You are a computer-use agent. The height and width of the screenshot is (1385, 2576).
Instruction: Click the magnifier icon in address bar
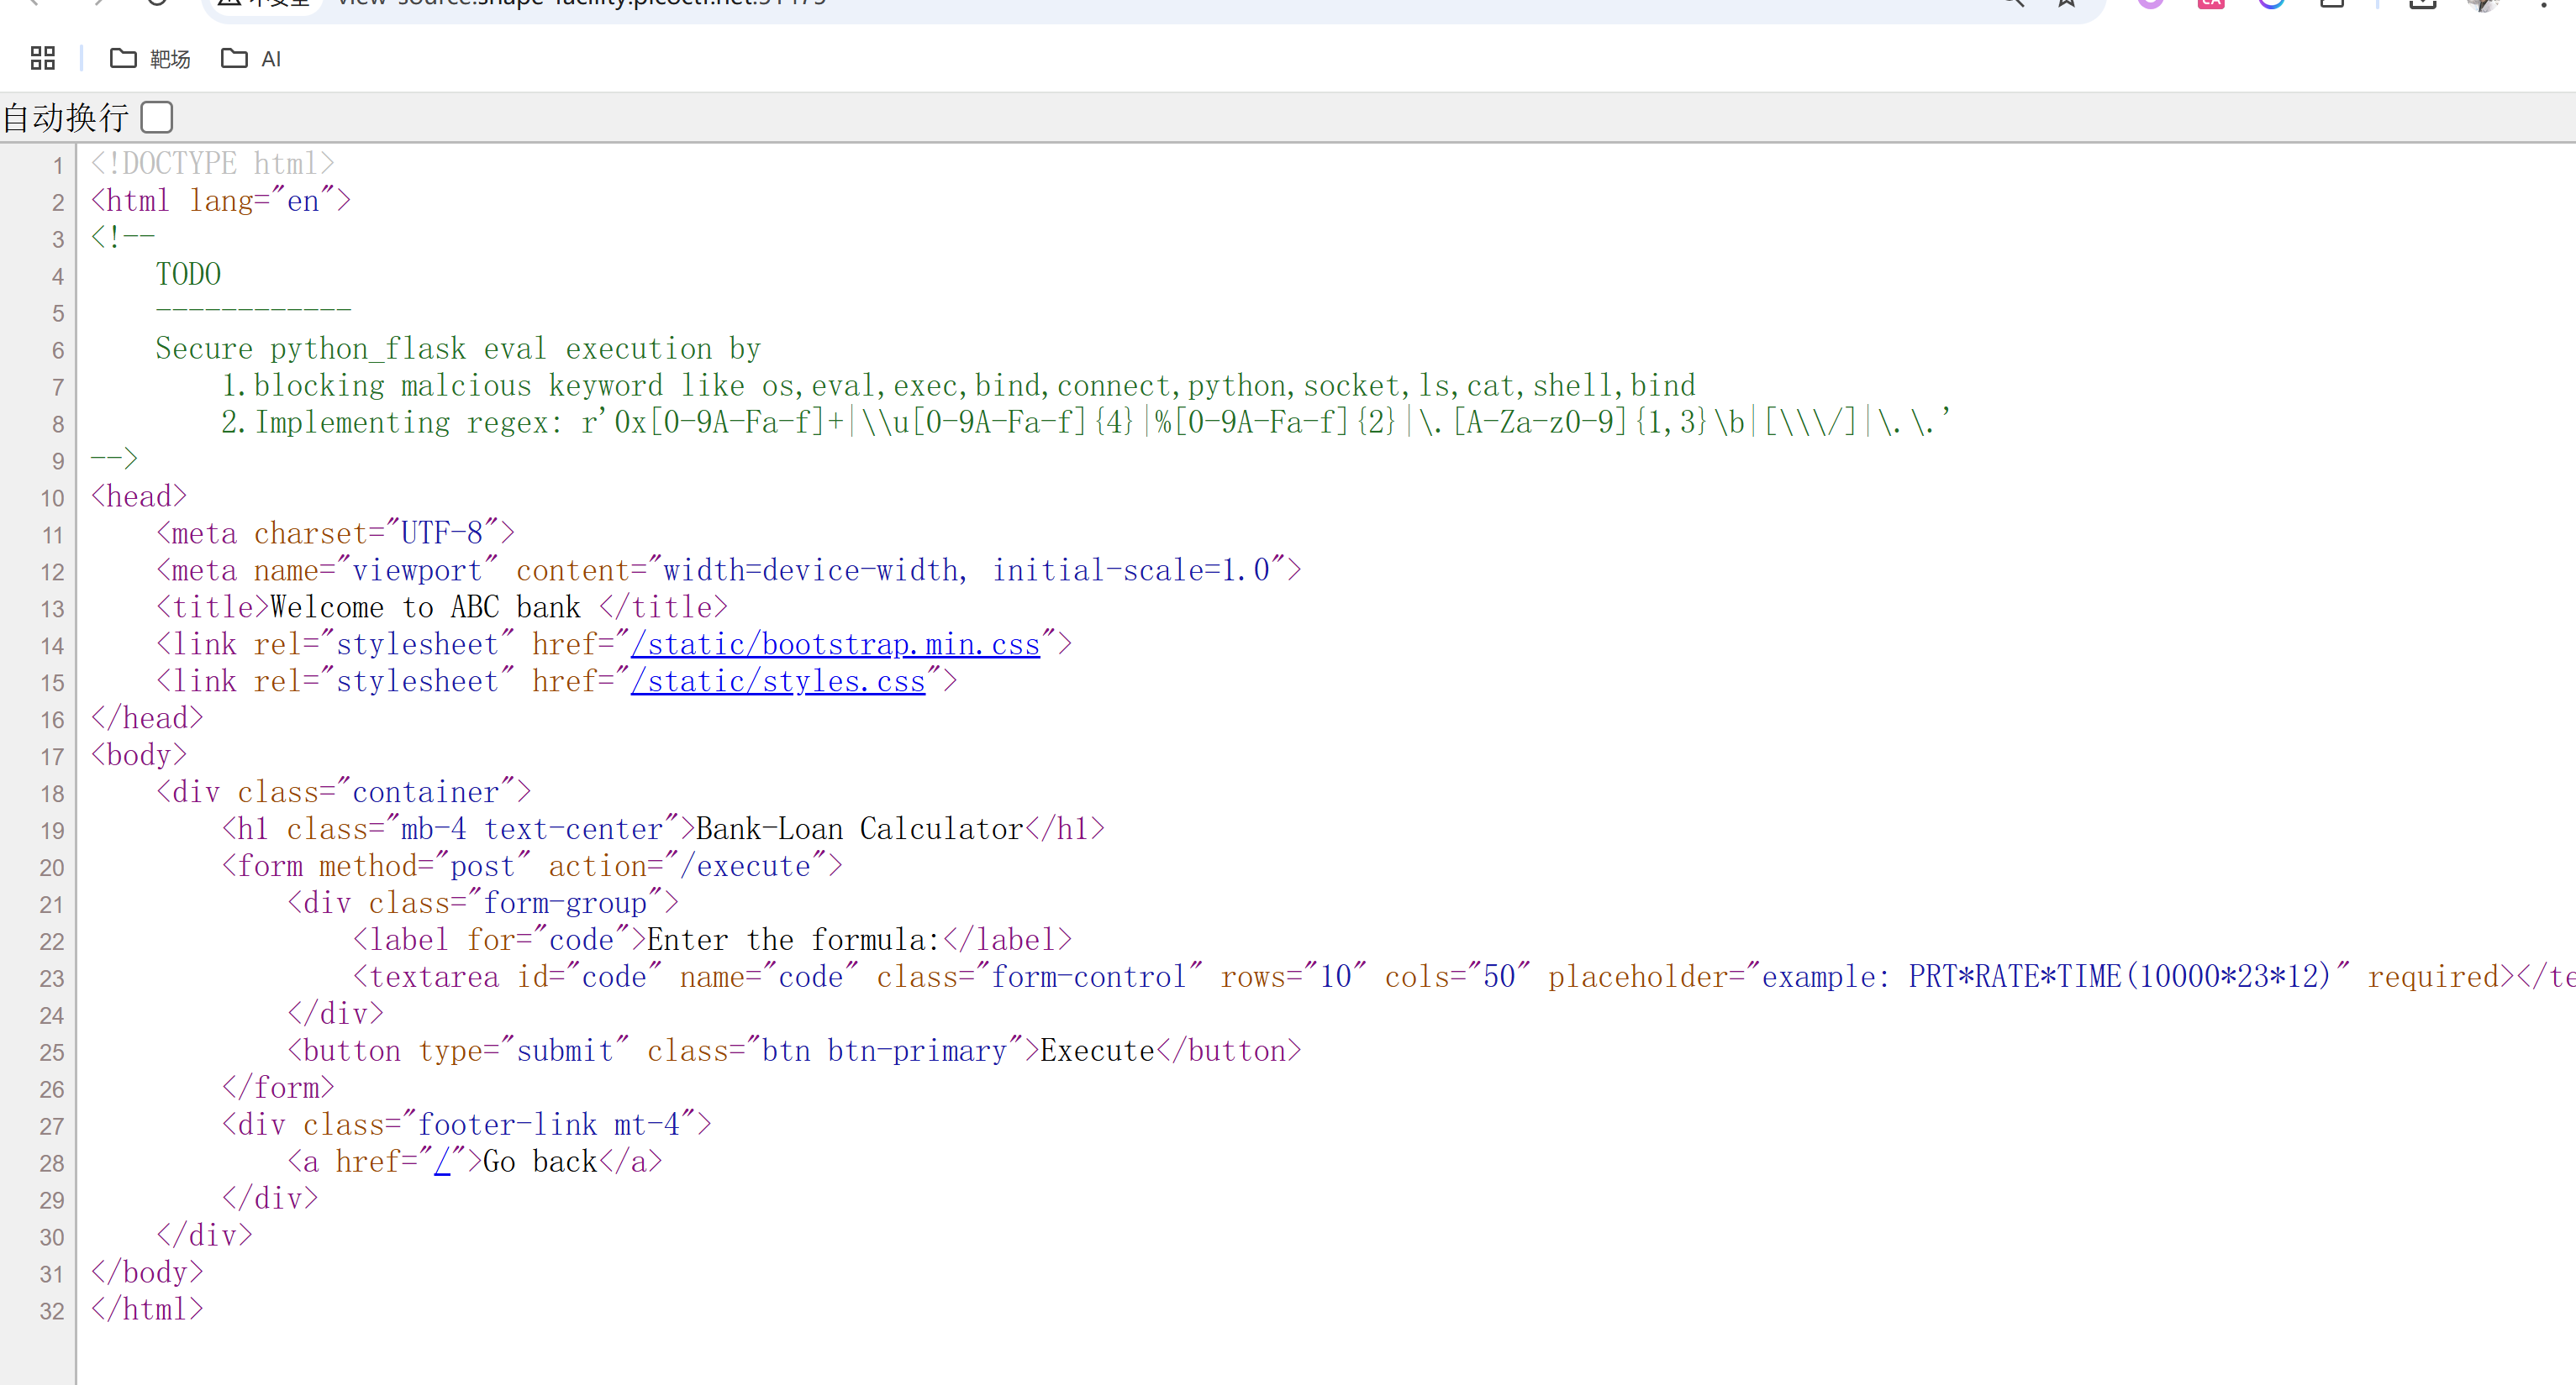tap(2012, 3)
